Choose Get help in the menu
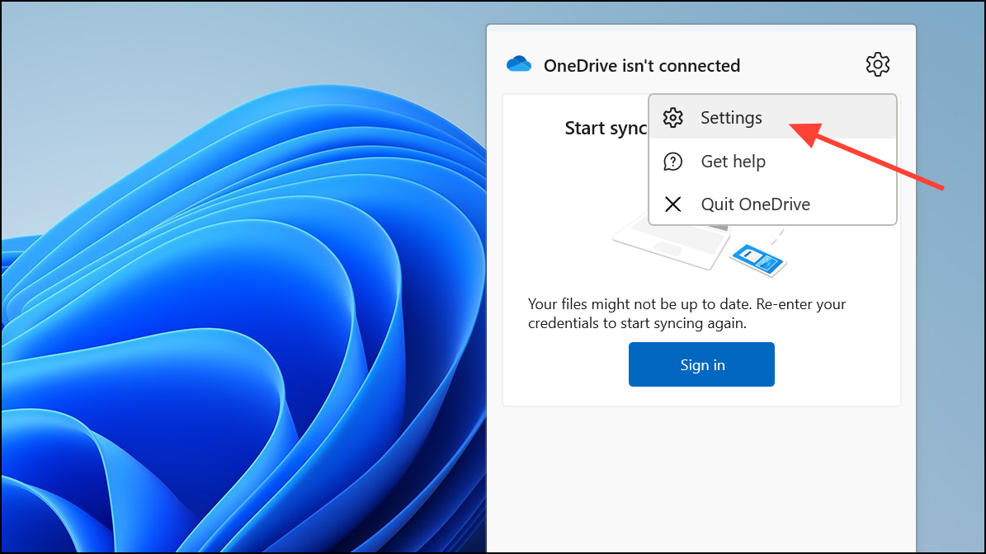Image resolution: width=986 pixels, height=554 pixels. pos(772,162)
